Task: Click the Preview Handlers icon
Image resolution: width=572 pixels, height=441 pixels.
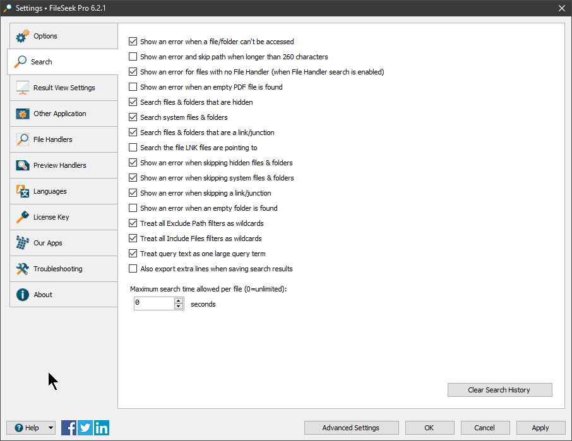Action: tap(22, 165)
